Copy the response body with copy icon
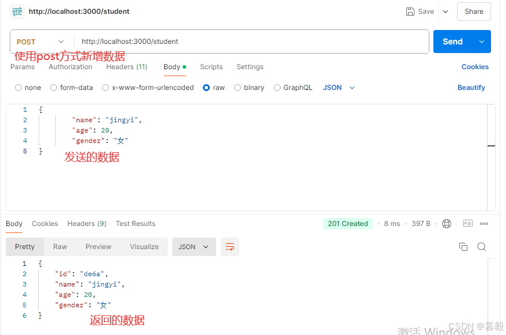The width and height of the screenshot is (506, 335). [x=463, y=247]
